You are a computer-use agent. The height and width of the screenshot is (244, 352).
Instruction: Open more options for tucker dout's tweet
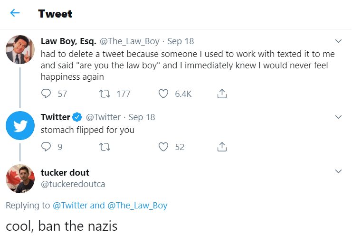coord(338,171)
